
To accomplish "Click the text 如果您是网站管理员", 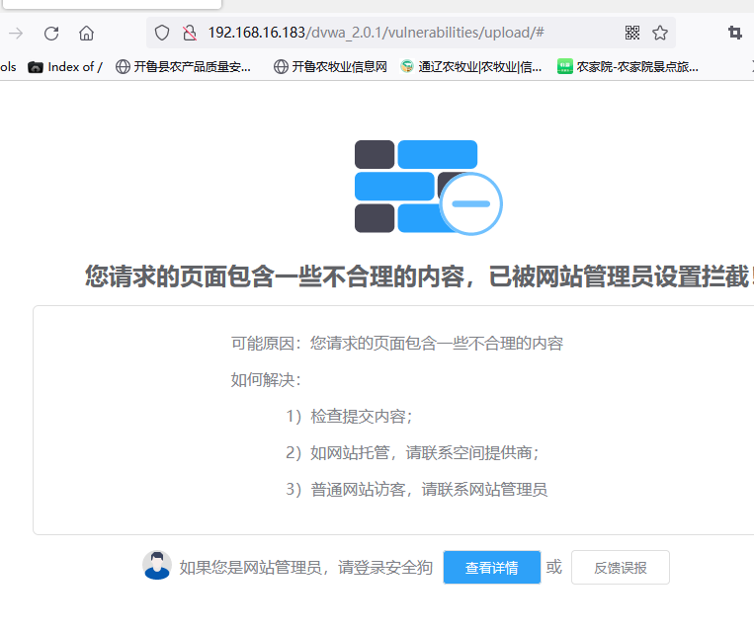I will (251, 568).
